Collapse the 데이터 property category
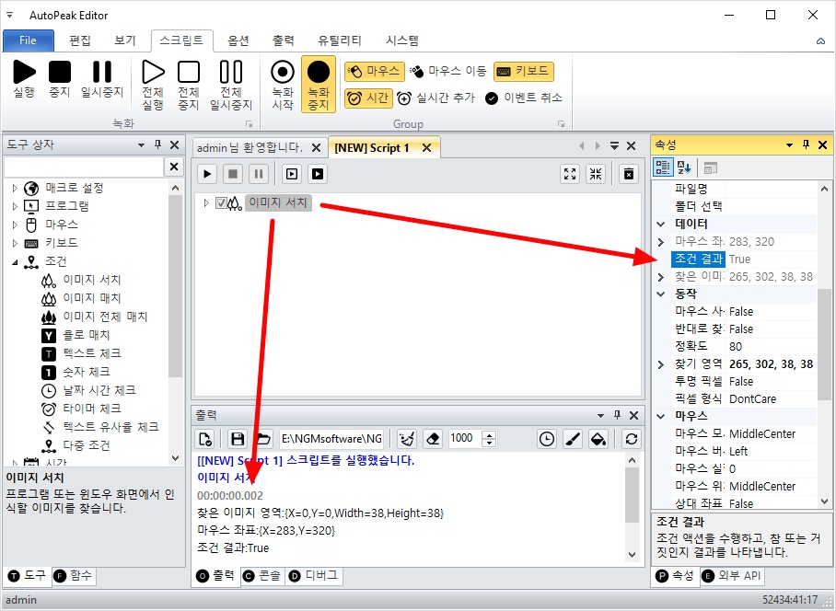This screenshot has height=611, width=836. (x=661, y=224)
